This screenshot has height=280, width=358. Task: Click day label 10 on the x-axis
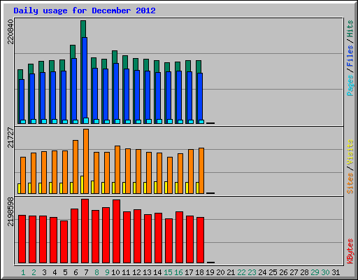[x=115, y=272]
